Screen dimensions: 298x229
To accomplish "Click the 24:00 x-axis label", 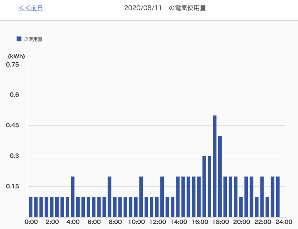I will pyautogui.click(x=284, y=222).
